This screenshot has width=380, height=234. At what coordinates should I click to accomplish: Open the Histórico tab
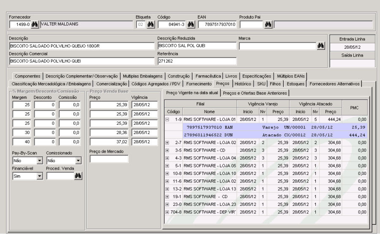[242, 84]
